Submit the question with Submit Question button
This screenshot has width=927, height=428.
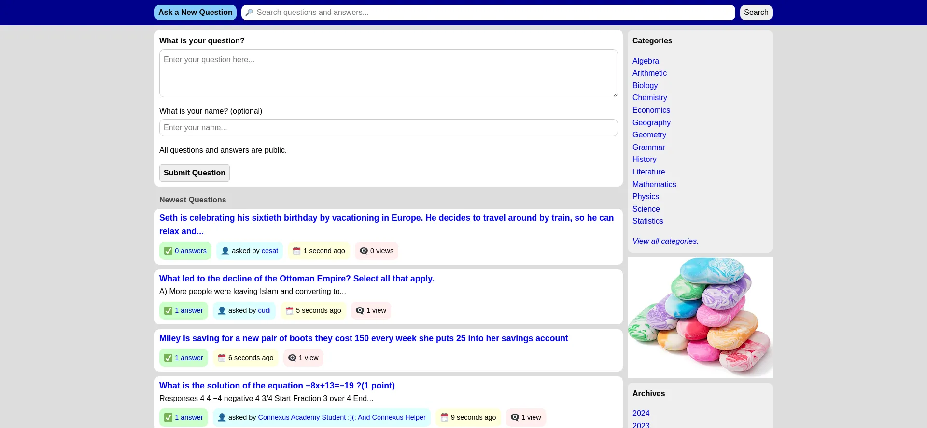194,173
